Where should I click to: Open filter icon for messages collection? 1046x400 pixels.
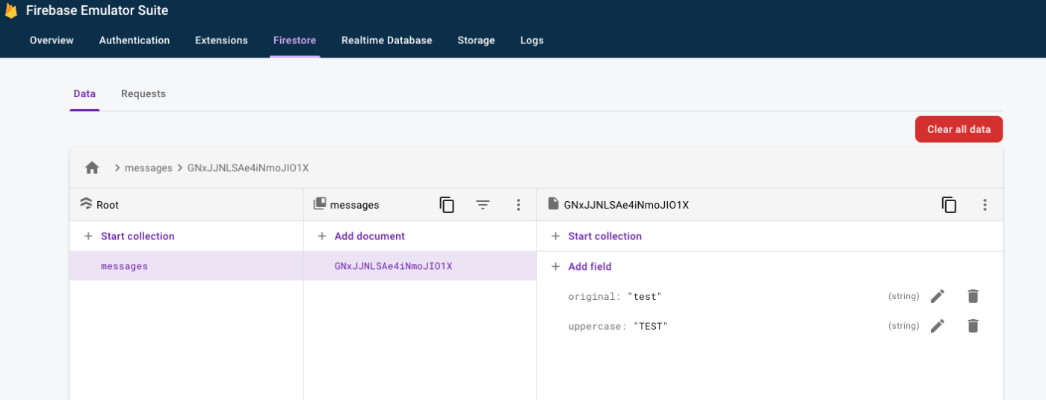click(x=483, y=205)
